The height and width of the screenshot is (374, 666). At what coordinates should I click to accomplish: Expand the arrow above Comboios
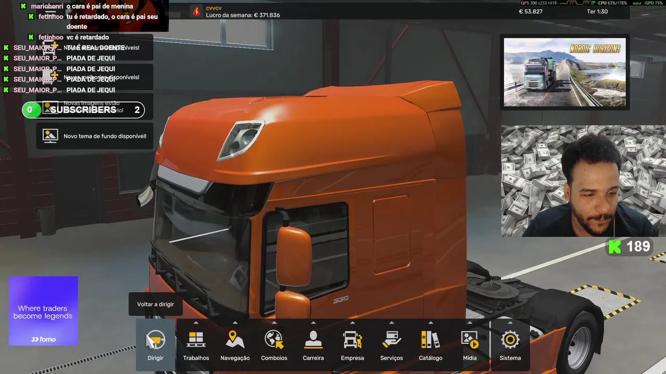point(274,323)
